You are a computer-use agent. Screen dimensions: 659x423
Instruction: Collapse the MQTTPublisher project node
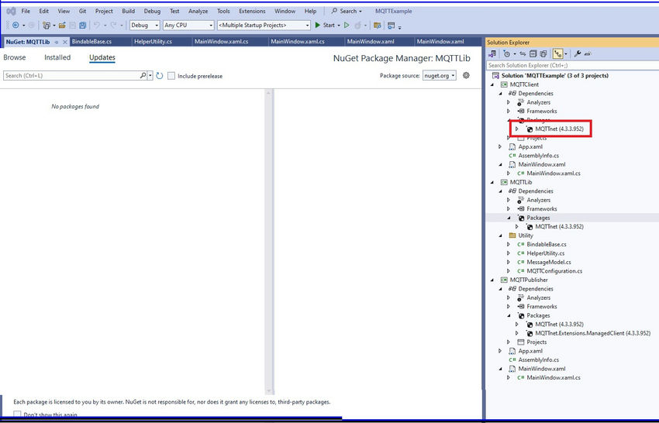(492, 280)
